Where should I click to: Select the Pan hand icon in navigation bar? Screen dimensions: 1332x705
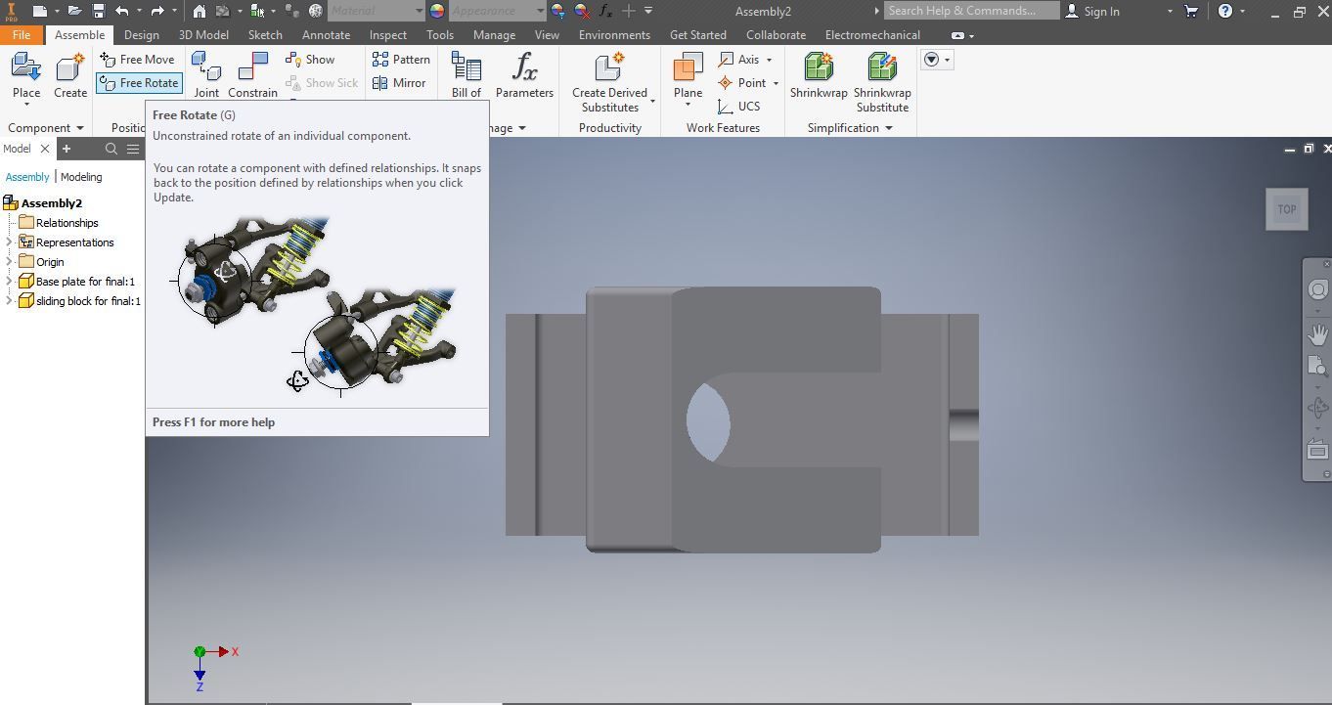(x=1317, y=334)
